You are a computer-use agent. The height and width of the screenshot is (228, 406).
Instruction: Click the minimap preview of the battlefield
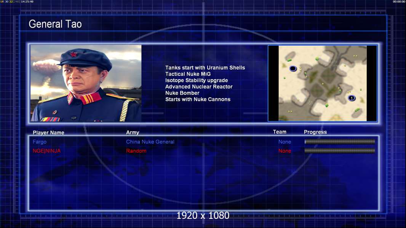(322, 83)
